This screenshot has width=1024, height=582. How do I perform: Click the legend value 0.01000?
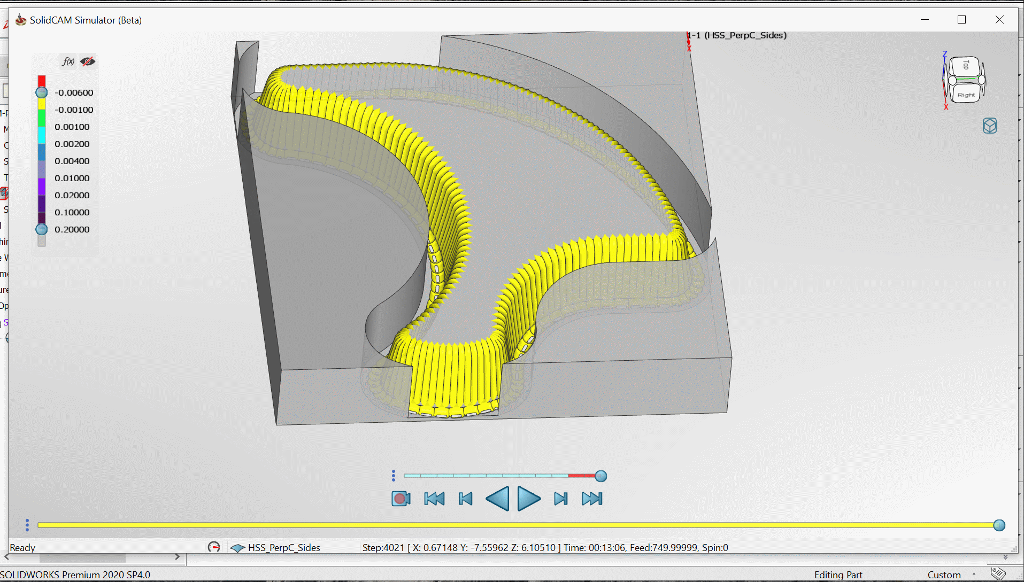click(x=72, y=178)
